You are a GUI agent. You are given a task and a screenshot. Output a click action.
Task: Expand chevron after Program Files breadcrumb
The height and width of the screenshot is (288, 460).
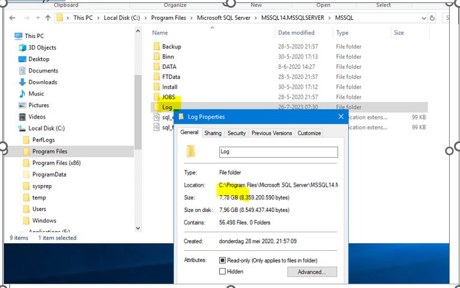tap(192, 18)
